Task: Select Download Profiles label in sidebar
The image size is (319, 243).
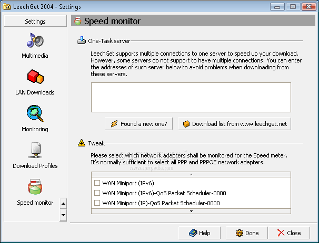Action: 35,166
